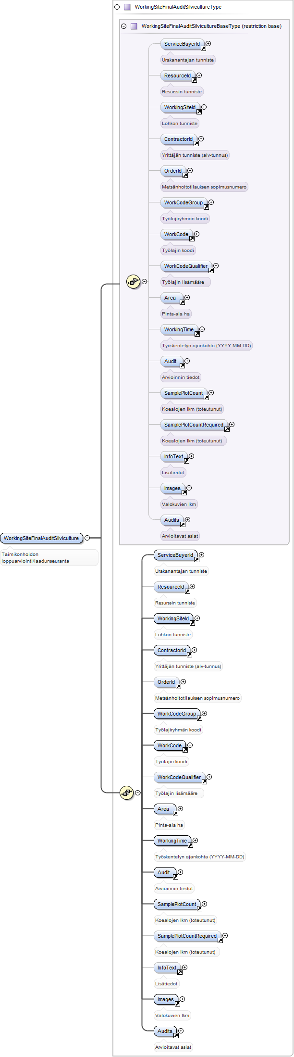The height and width of the screenshot is (1057, 294).
Task: Click 'Metsänhoitotilauksen sopimusnumero' annotation in the restriction base box
Action: 204,187
